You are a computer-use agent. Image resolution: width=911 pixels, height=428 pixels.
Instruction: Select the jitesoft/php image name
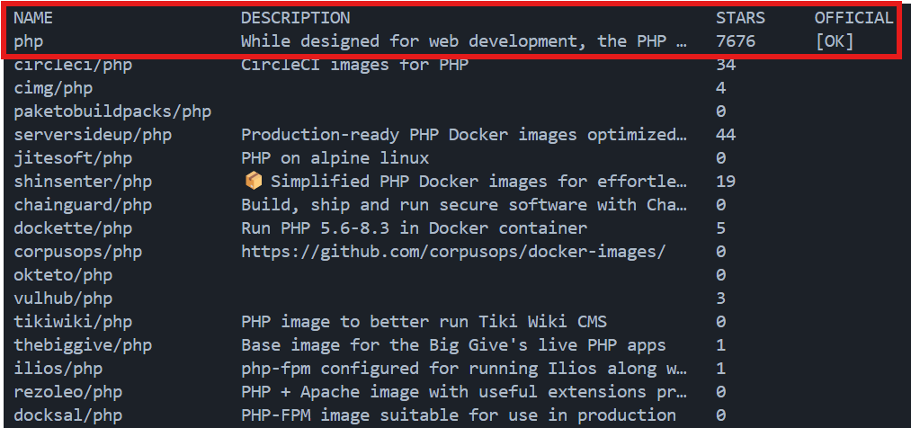point(73,158)
